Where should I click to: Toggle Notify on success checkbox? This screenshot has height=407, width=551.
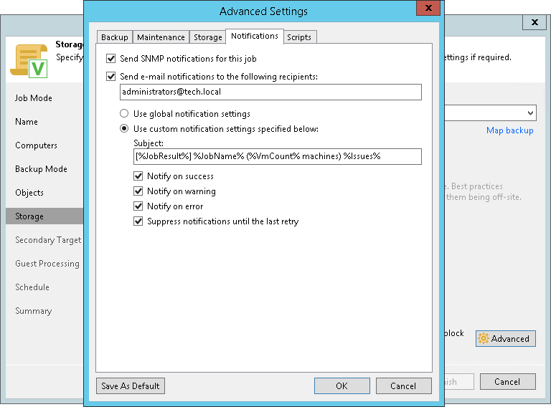tap(138, 176)
